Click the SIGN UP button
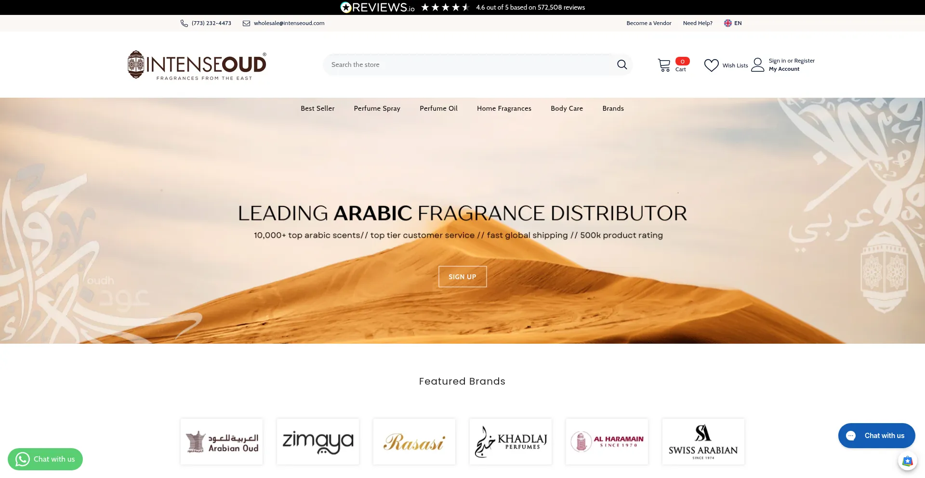 click(x=462, y=277)
